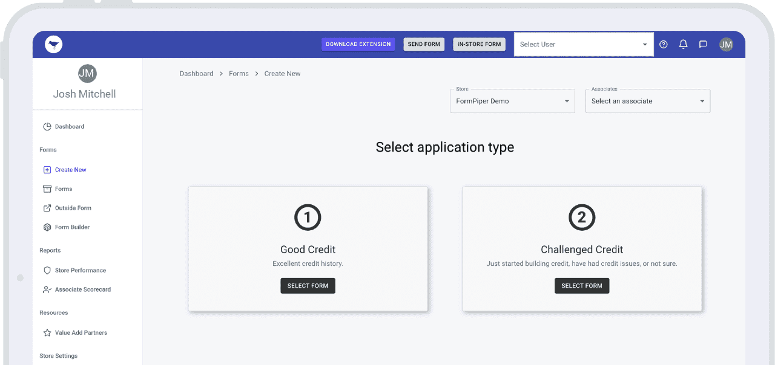The height and width of the screenshot is (365, 775).
Task: Open the help question mark icon
Action: pos(664,44)
